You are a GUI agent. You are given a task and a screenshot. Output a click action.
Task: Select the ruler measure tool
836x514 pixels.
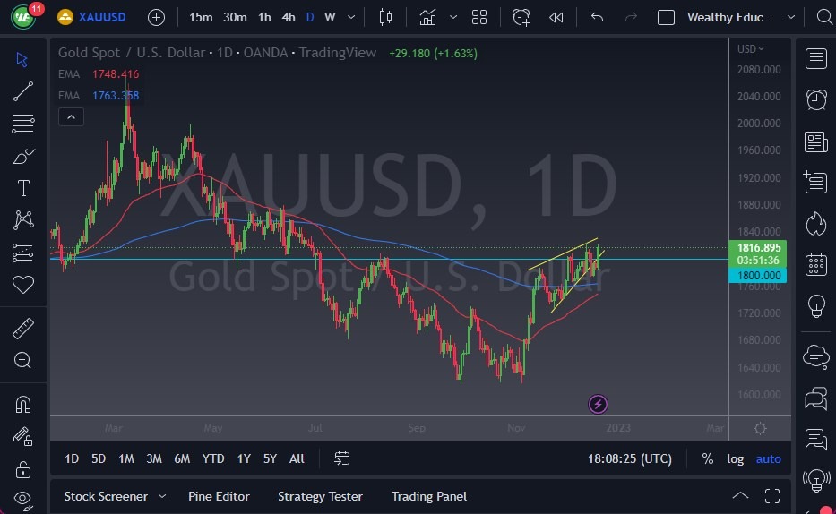click(23, 328)
